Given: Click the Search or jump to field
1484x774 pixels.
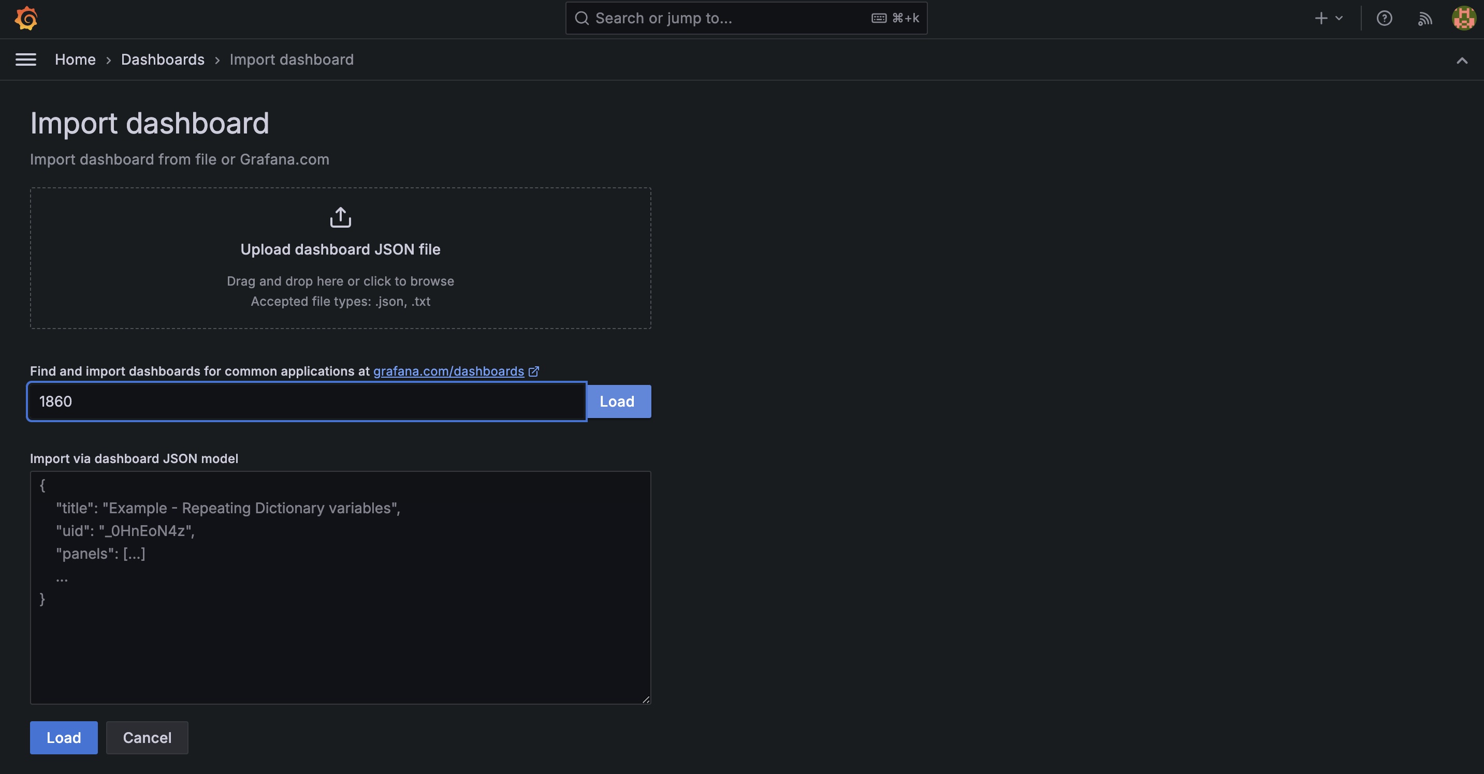Looking at the screenshot, I should 746,19.
